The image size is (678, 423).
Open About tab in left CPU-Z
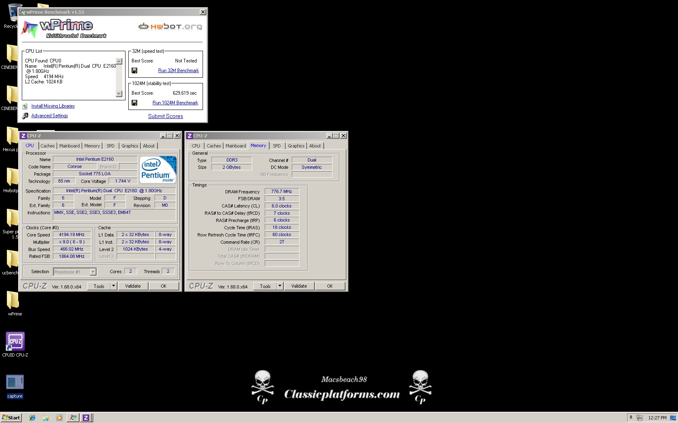coord(149,146)
